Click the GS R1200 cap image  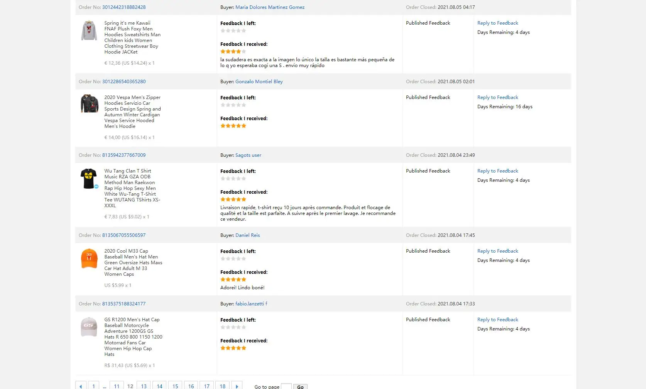point(89,327)
